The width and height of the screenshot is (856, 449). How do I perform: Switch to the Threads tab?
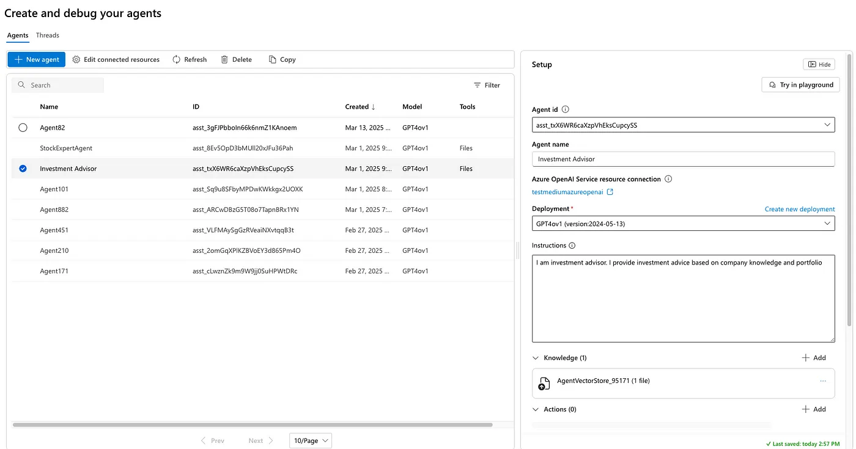coord(47,35)
